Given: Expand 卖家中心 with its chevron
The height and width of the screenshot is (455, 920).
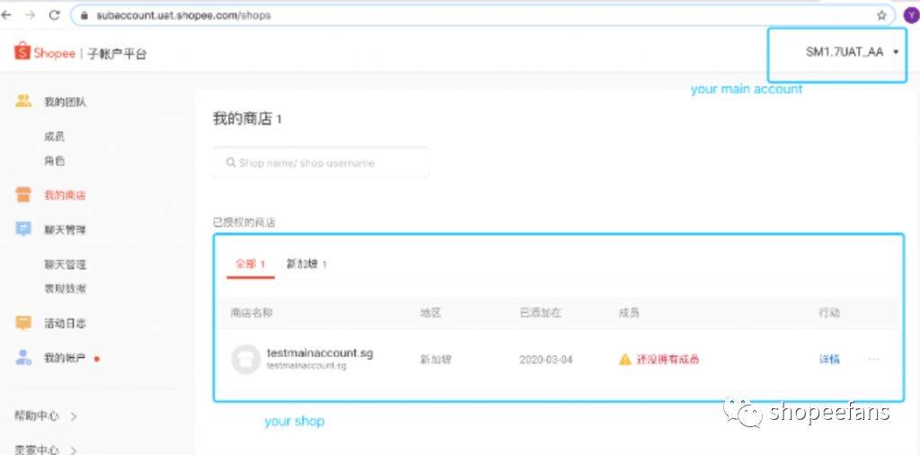Looking at the screenshot, I should tap(74, 451).
